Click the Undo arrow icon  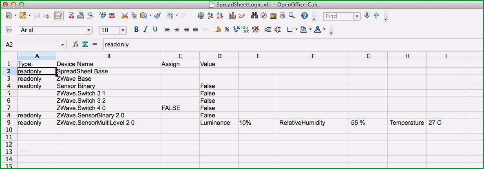[x=170, y=15]
